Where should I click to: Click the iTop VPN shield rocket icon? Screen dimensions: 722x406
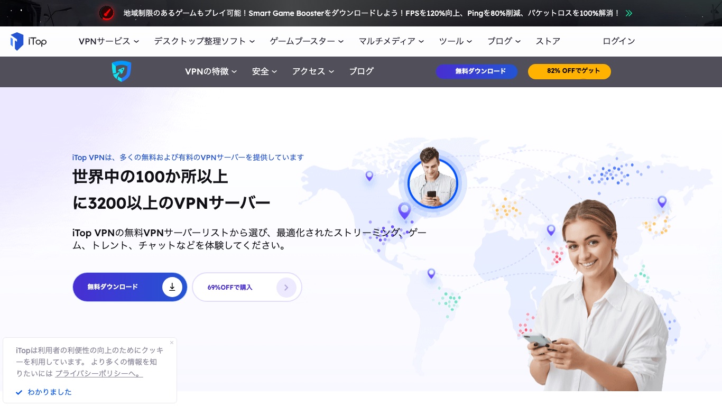tap(122, 71)
